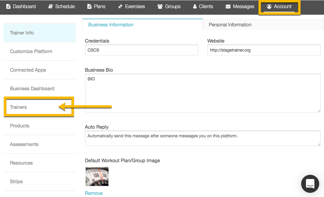The width and height of the screenshot is (324, 197).
Task: Click the Business Bio resize handle
Action: coord(319,111)
